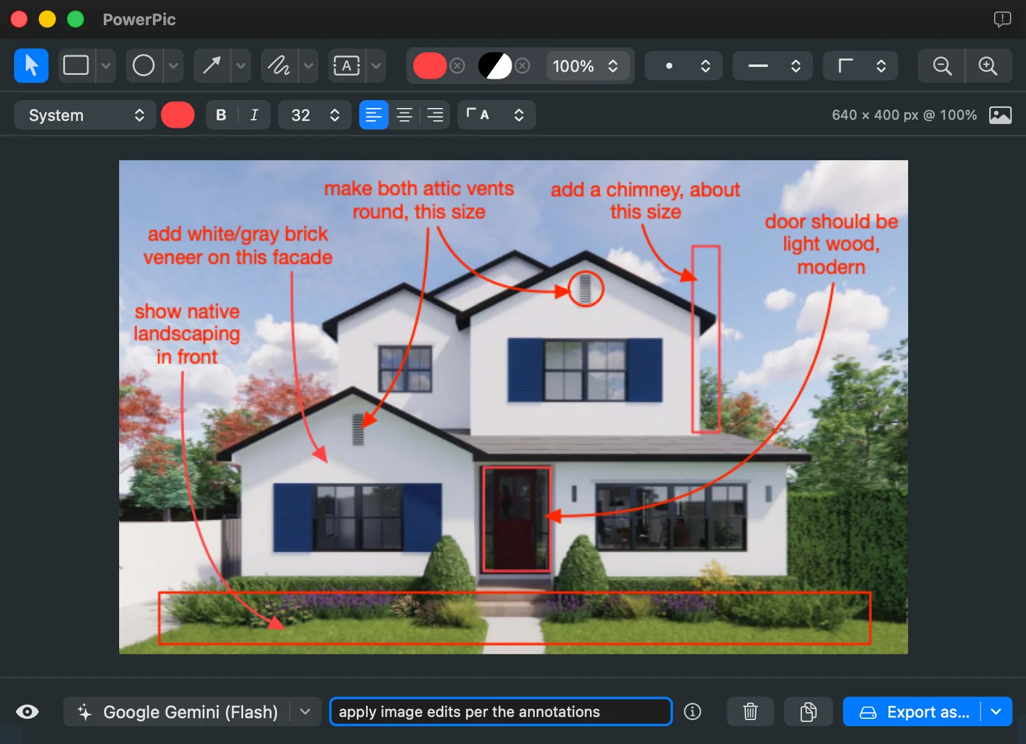Select the arrow drawing tool
This screenshot has width=1026, height=744.
pos(212,66)
